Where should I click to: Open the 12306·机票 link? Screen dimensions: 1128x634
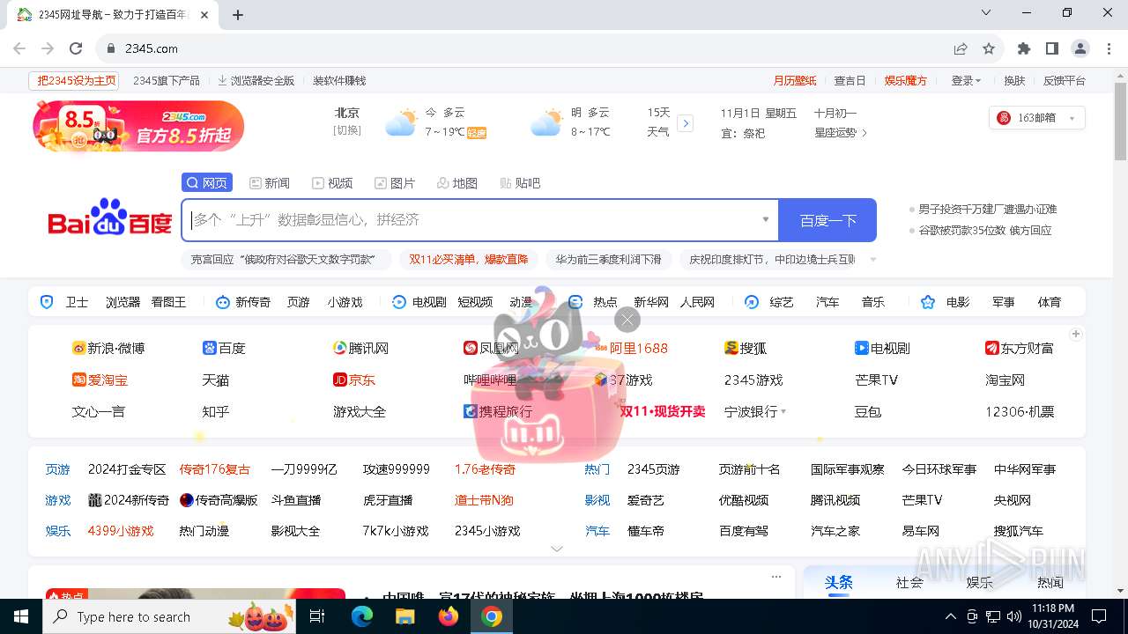(x=1020, y=411)
